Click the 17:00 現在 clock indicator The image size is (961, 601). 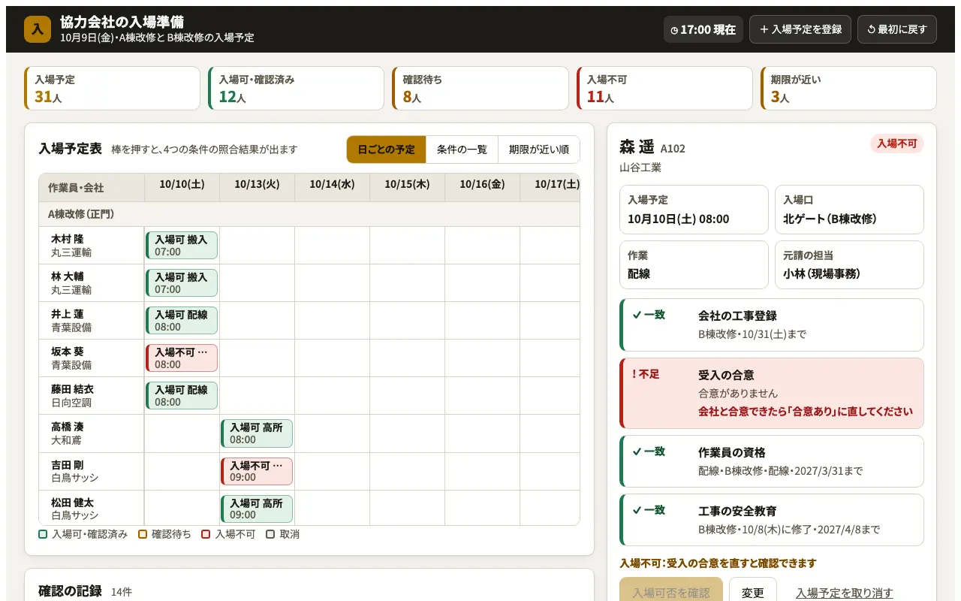click(703, 29)
